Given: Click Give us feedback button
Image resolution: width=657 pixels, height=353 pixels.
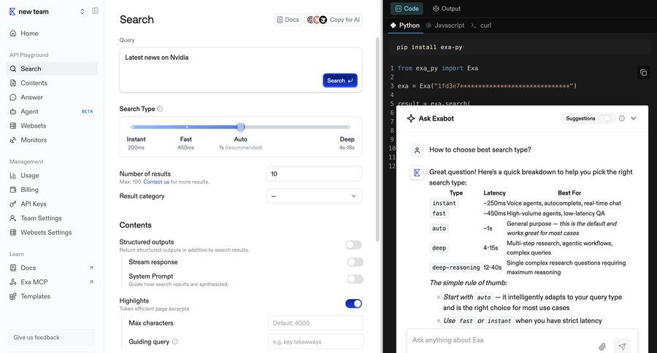Looking at the screenshot, I should point(51,338).
